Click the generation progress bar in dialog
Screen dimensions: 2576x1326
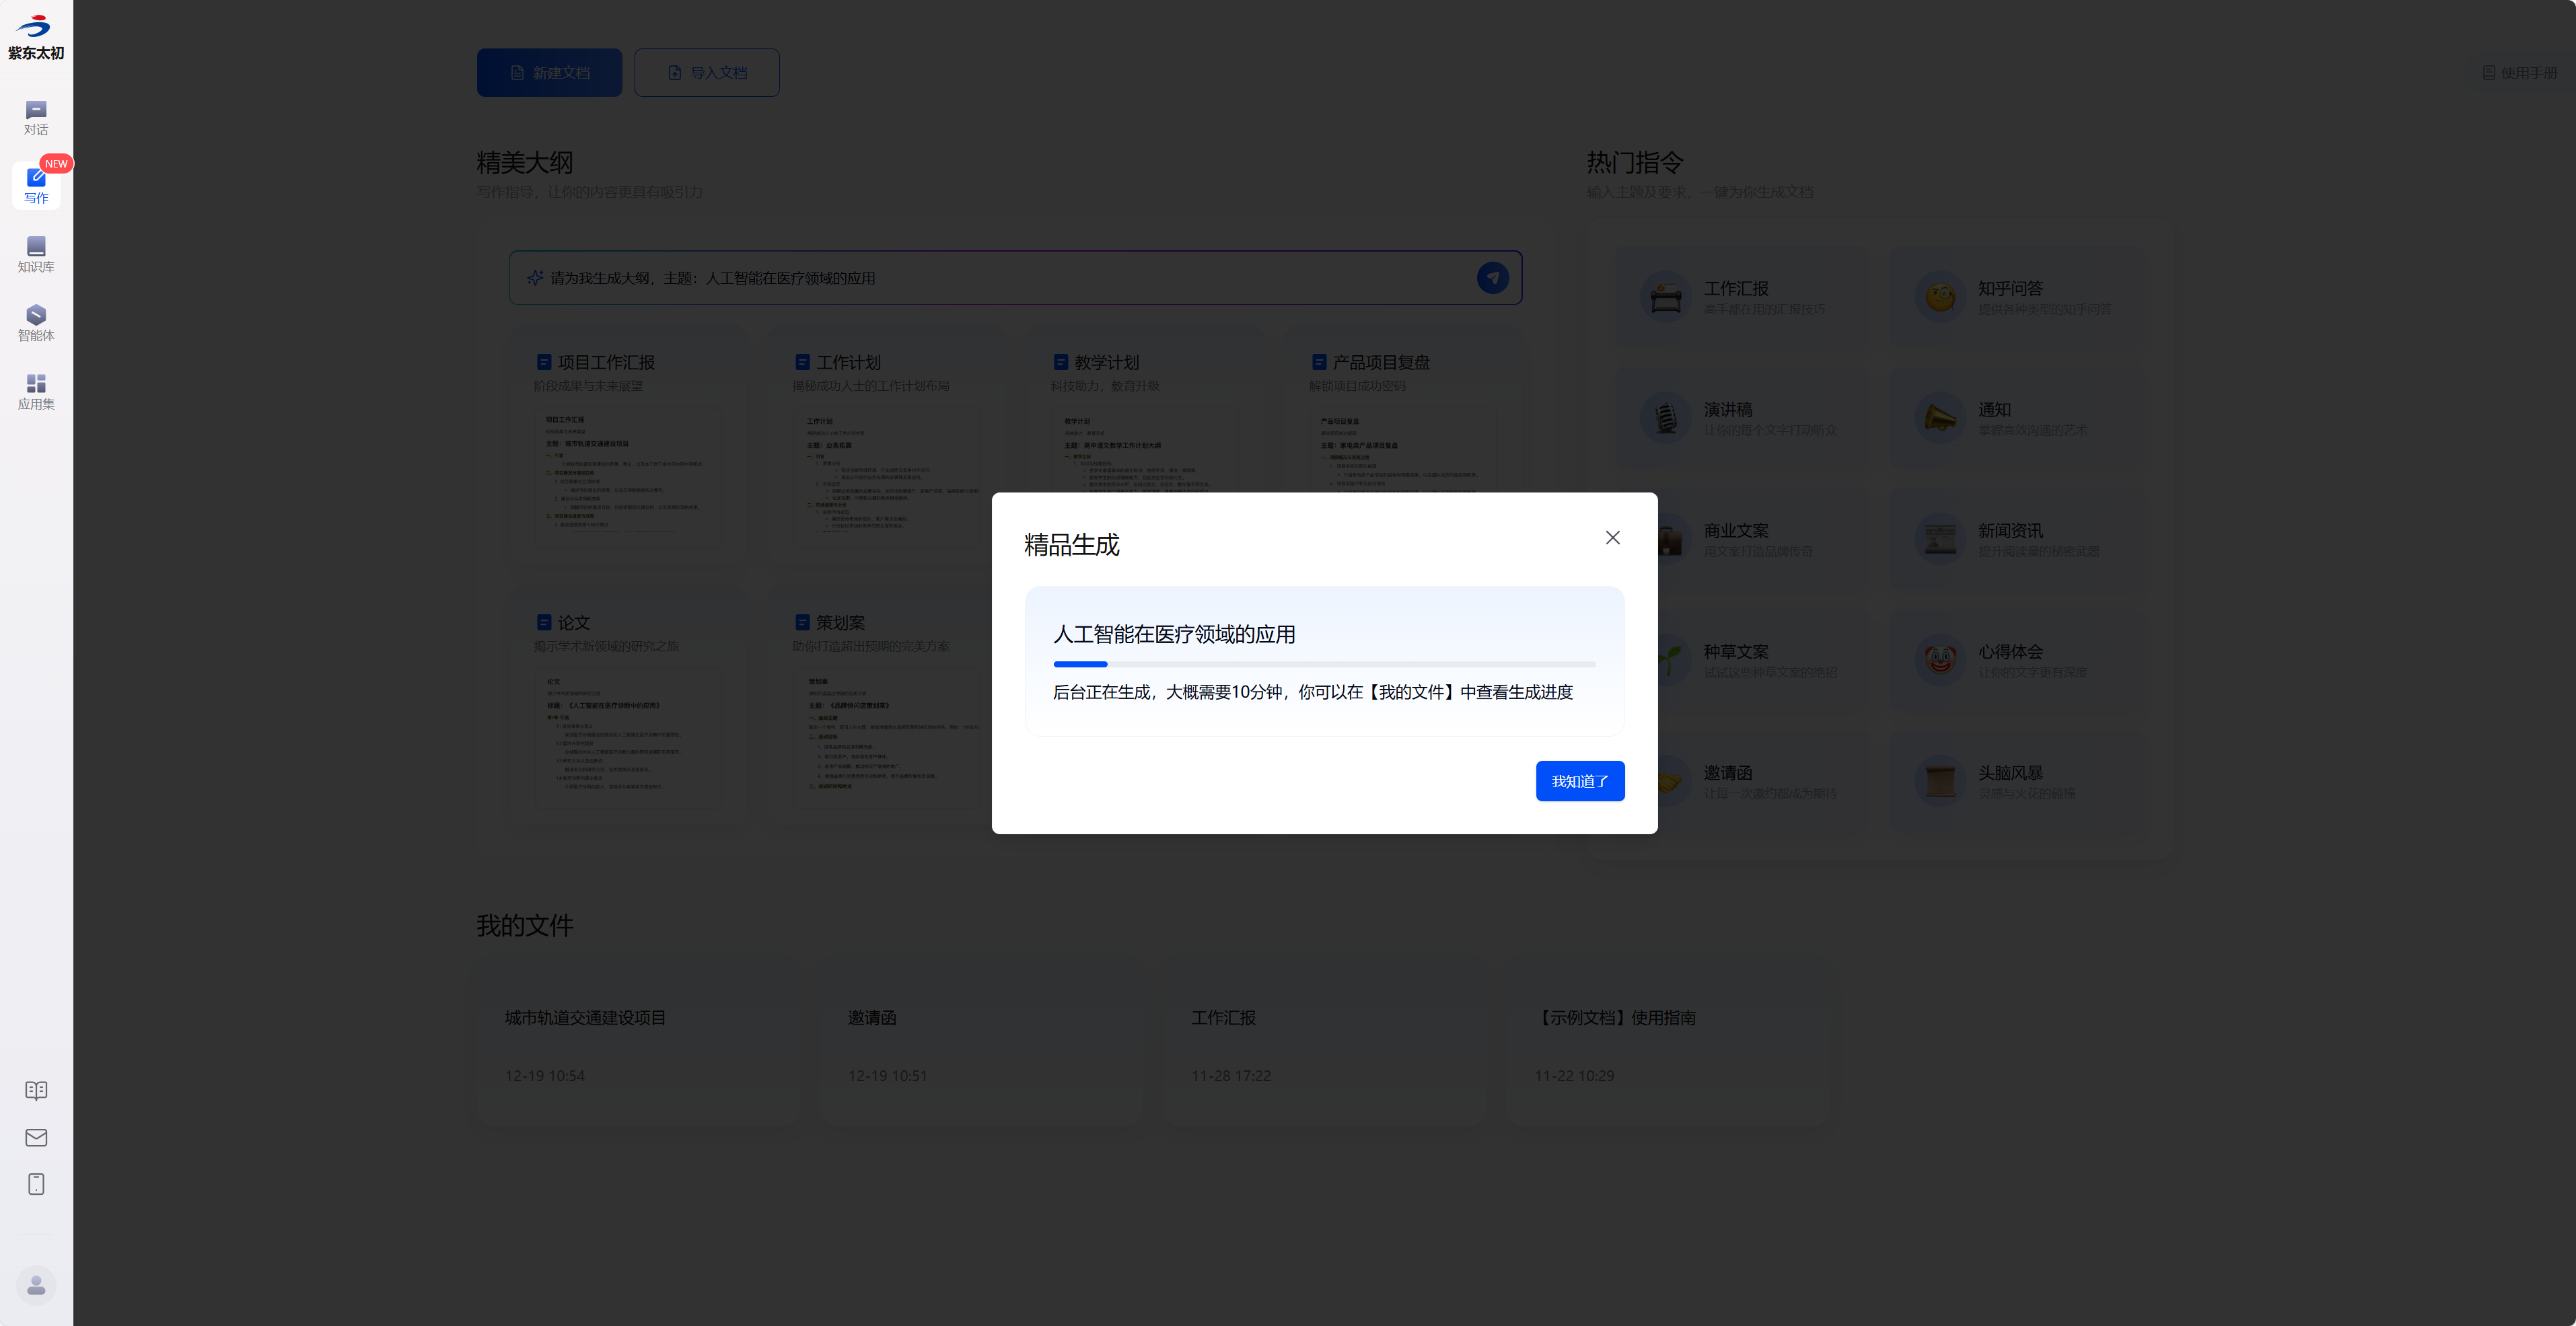pos(1323,664)
